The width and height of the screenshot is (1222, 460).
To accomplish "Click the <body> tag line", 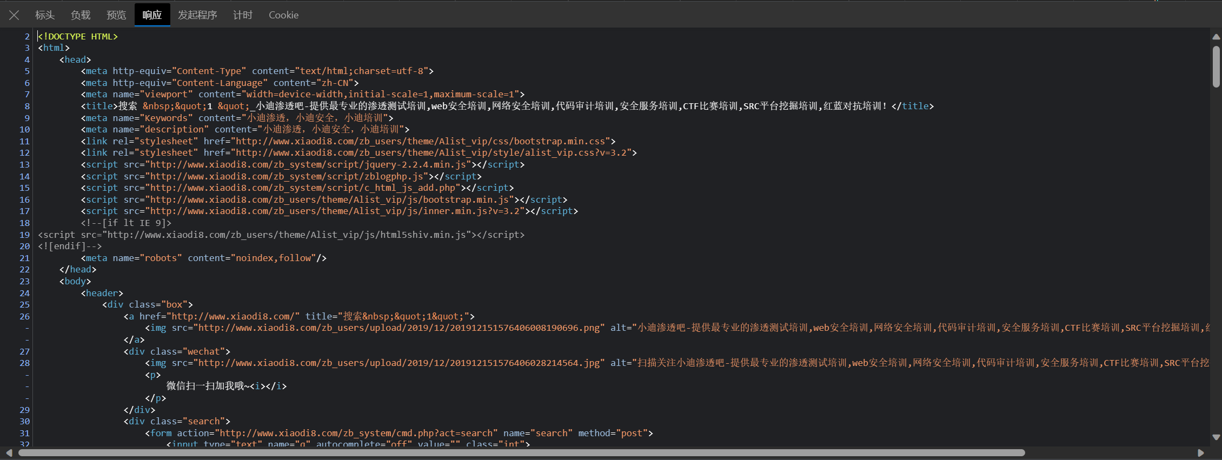I will (x=75, y=281).
